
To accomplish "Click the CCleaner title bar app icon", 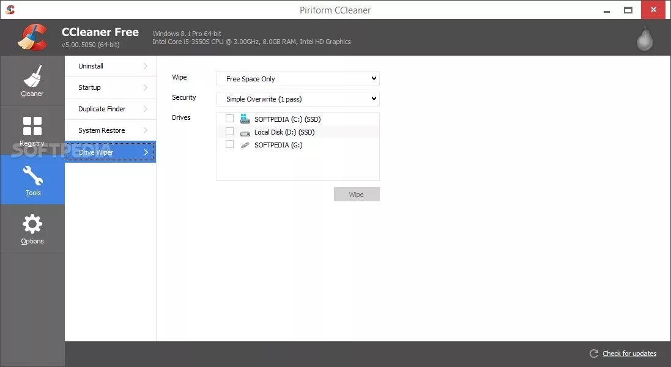I will coord(10,9).
